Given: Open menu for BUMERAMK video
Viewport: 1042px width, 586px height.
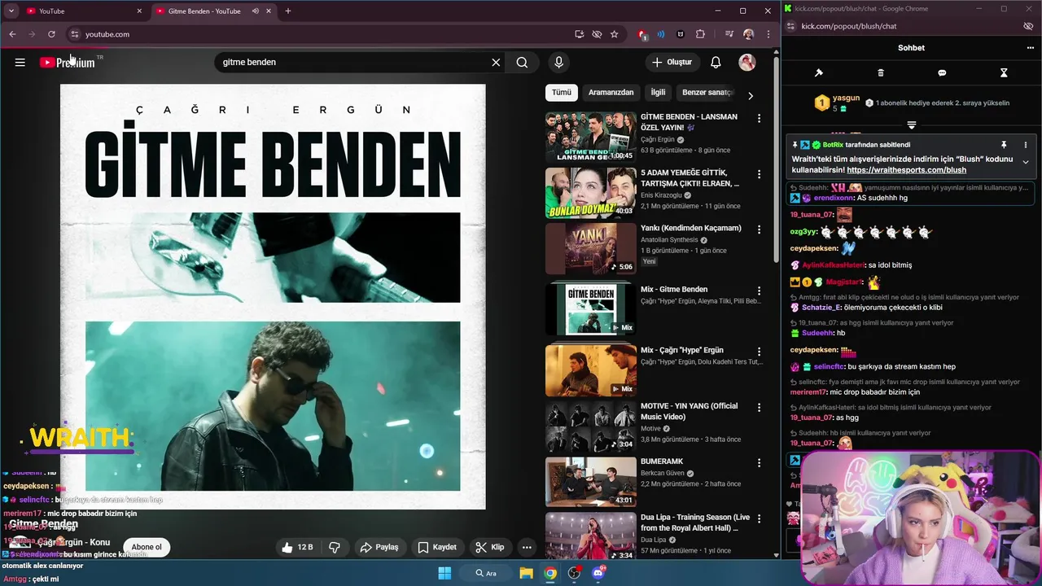Looking at the screenshot, I should [x=759, y=463].
